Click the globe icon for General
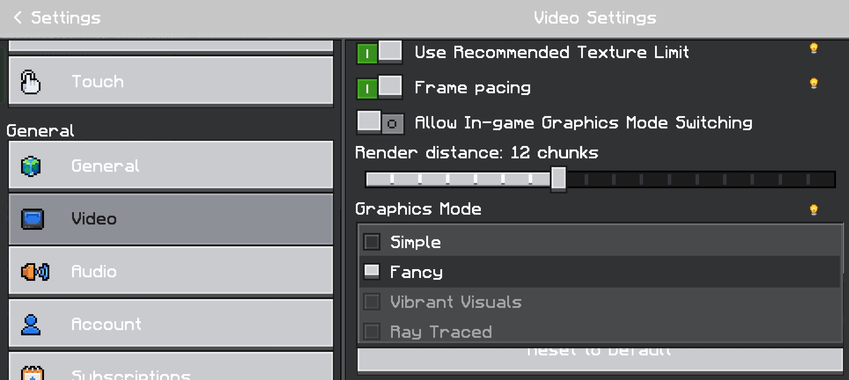This screenshot has height=380, width=849. point(31,166)
